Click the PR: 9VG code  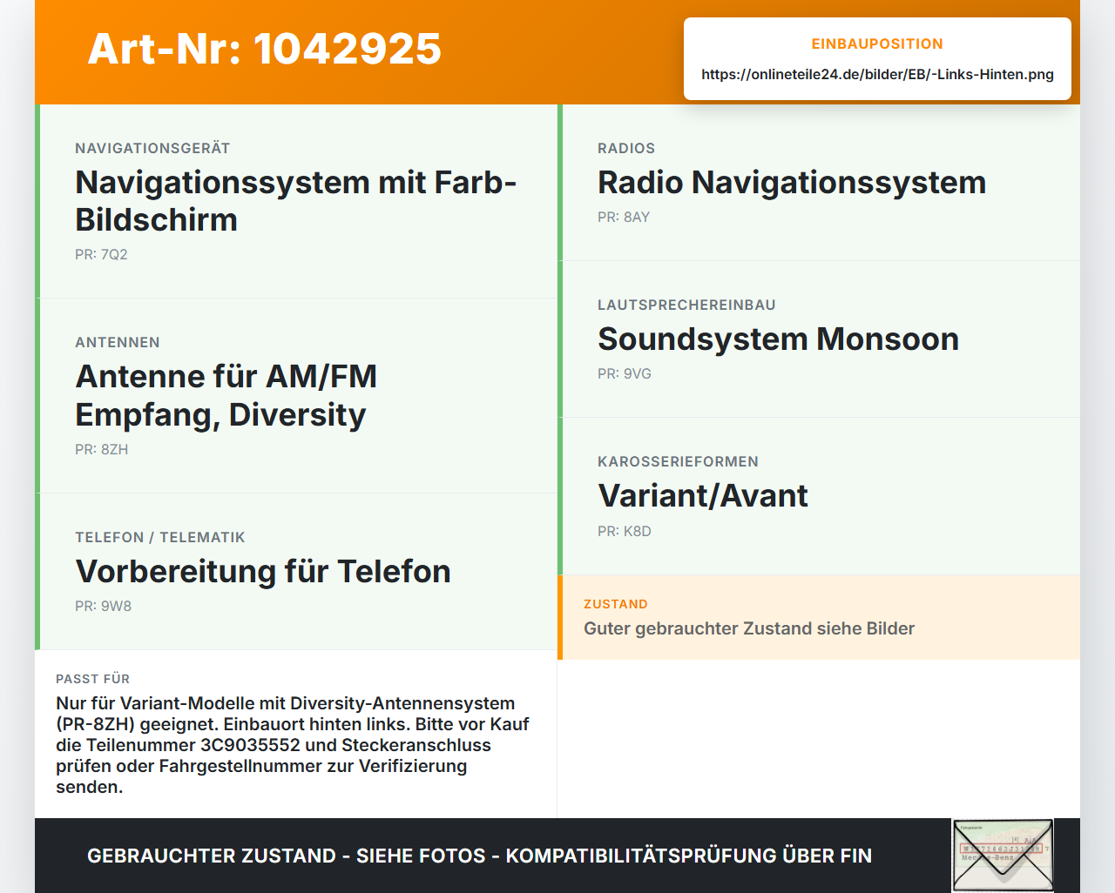point(625,373)
